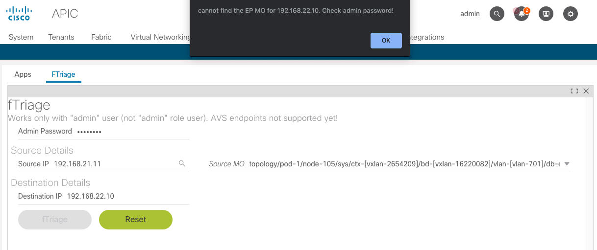597x250 pixels.
Task: Go to the Tenants menu
Action: 61,37
